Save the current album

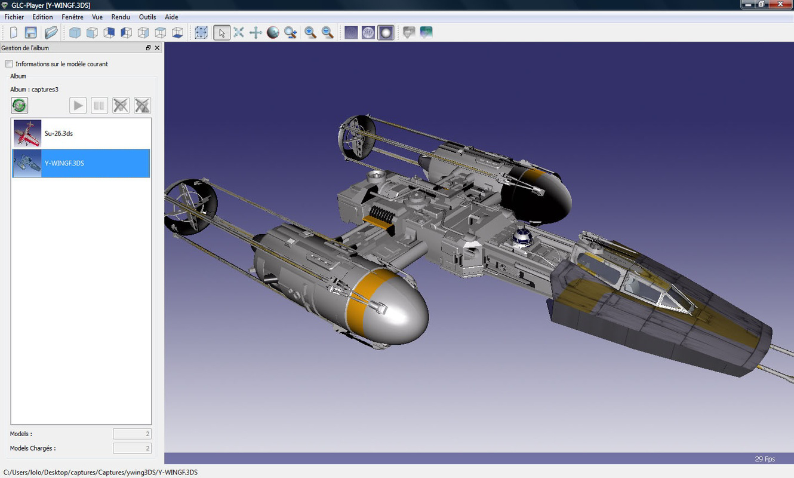(x=30, y=32)
